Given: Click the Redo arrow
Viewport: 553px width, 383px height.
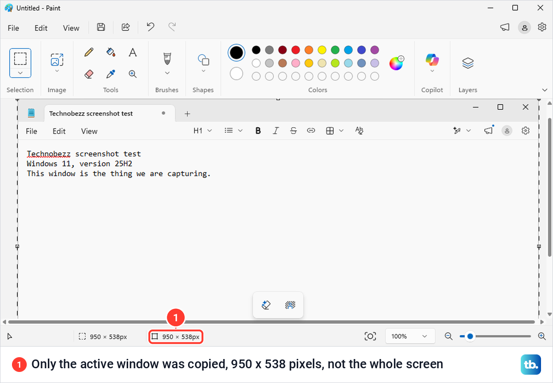Looking at the screenshot, I should 172,27.
